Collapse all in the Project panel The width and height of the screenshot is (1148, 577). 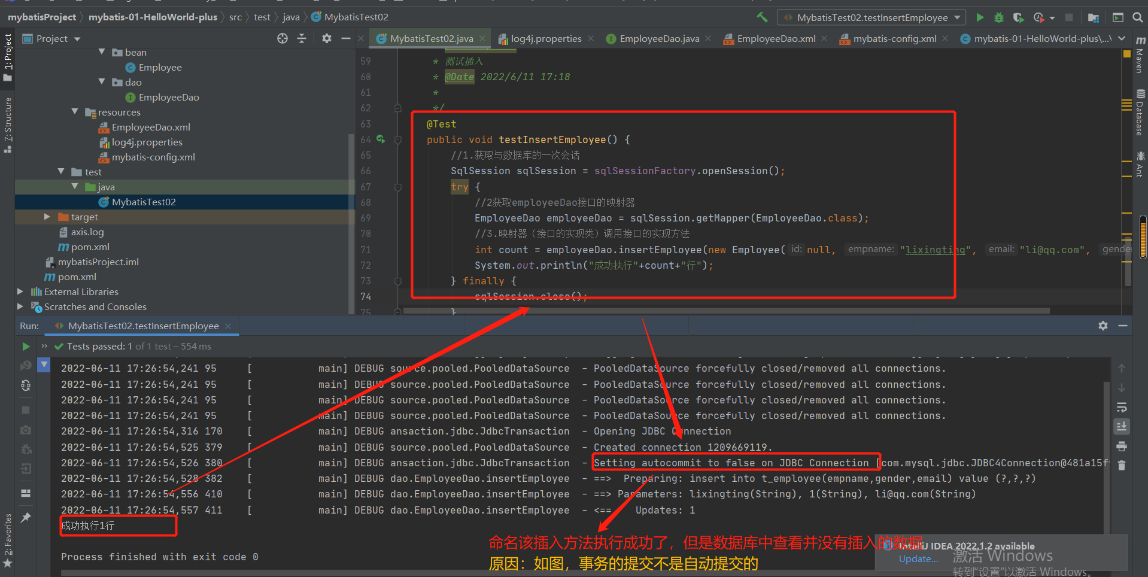pyautogui.click(x=302, y=38)
